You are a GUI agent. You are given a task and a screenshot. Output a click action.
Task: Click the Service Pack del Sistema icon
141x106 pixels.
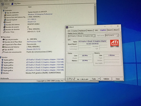tap(5, 18)
